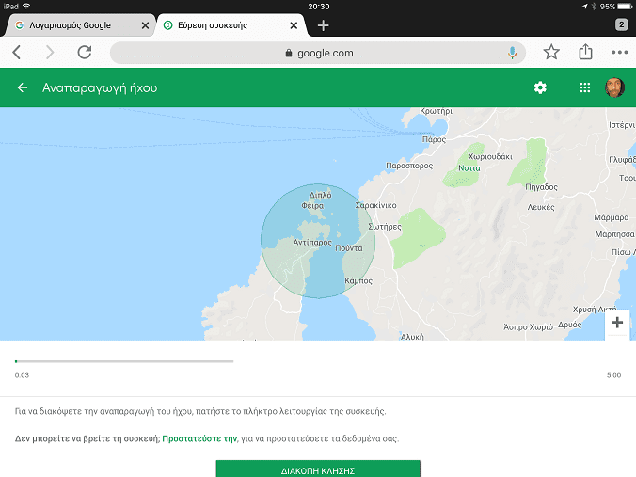The image size is (636, 477).
Task: Click the Πηγαδος map label
Action: click(541, 187)
